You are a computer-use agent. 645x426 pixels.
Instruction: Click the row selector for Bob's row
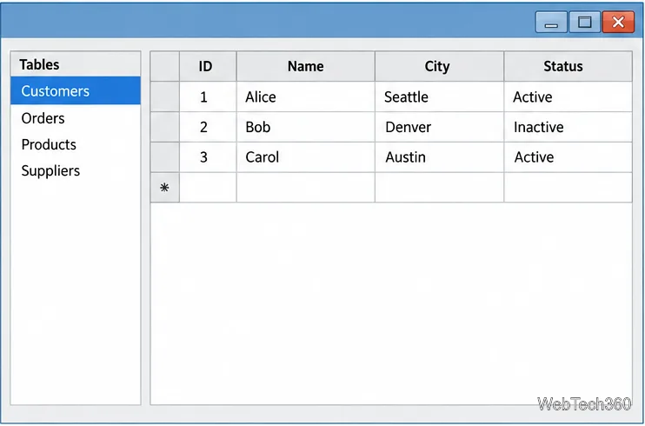[165, 127]
